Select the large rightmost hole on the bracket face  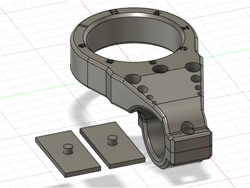click(193, 66)
